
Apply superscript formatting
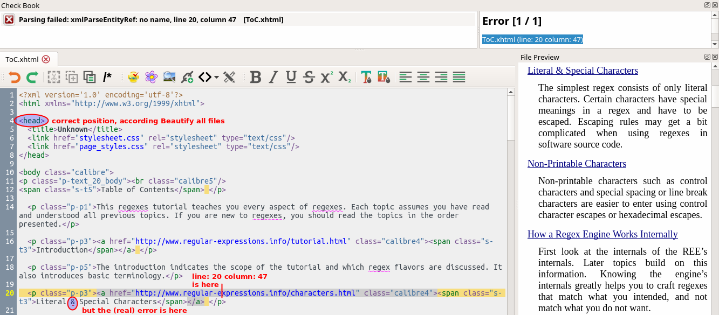click(327, 77)
